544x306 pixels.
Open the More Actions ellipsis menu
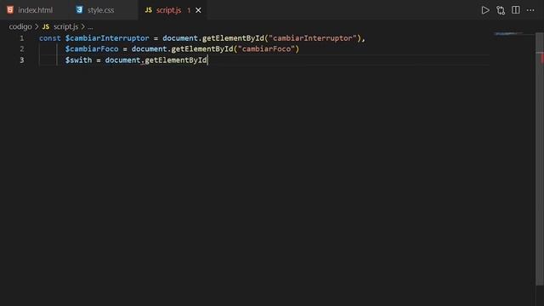click(530, 10)
